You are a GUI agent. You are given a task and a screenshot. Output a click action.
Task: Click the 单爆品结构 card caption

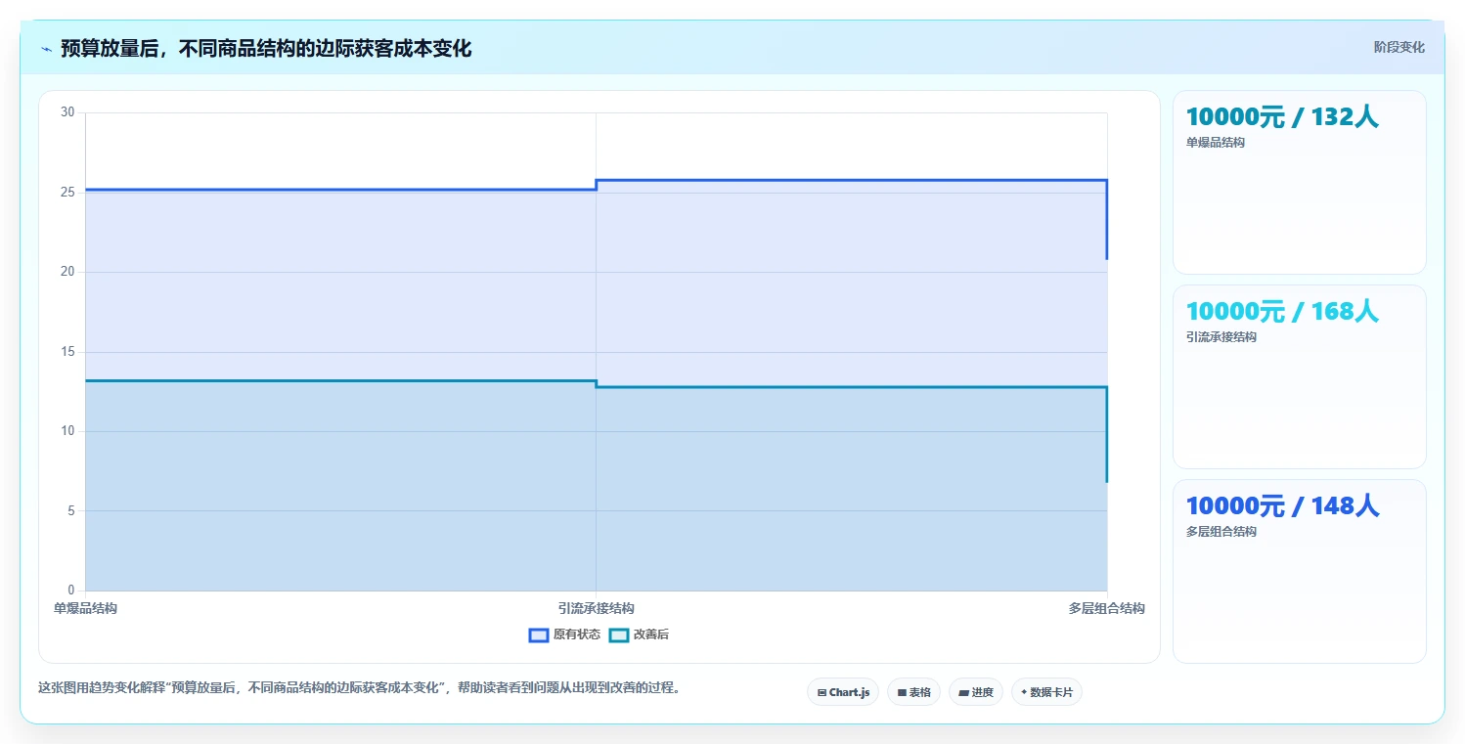pos(1216,143)
